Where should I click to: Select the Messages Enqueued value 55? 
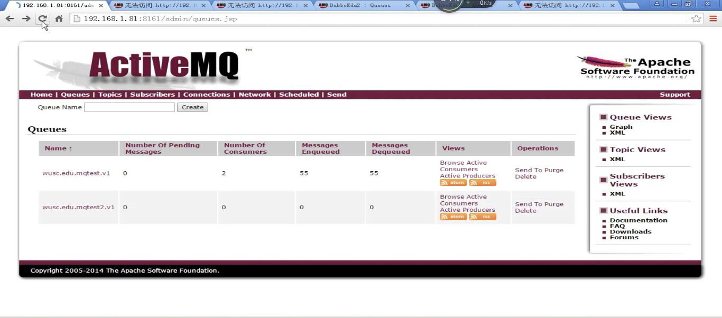point(304,173)
